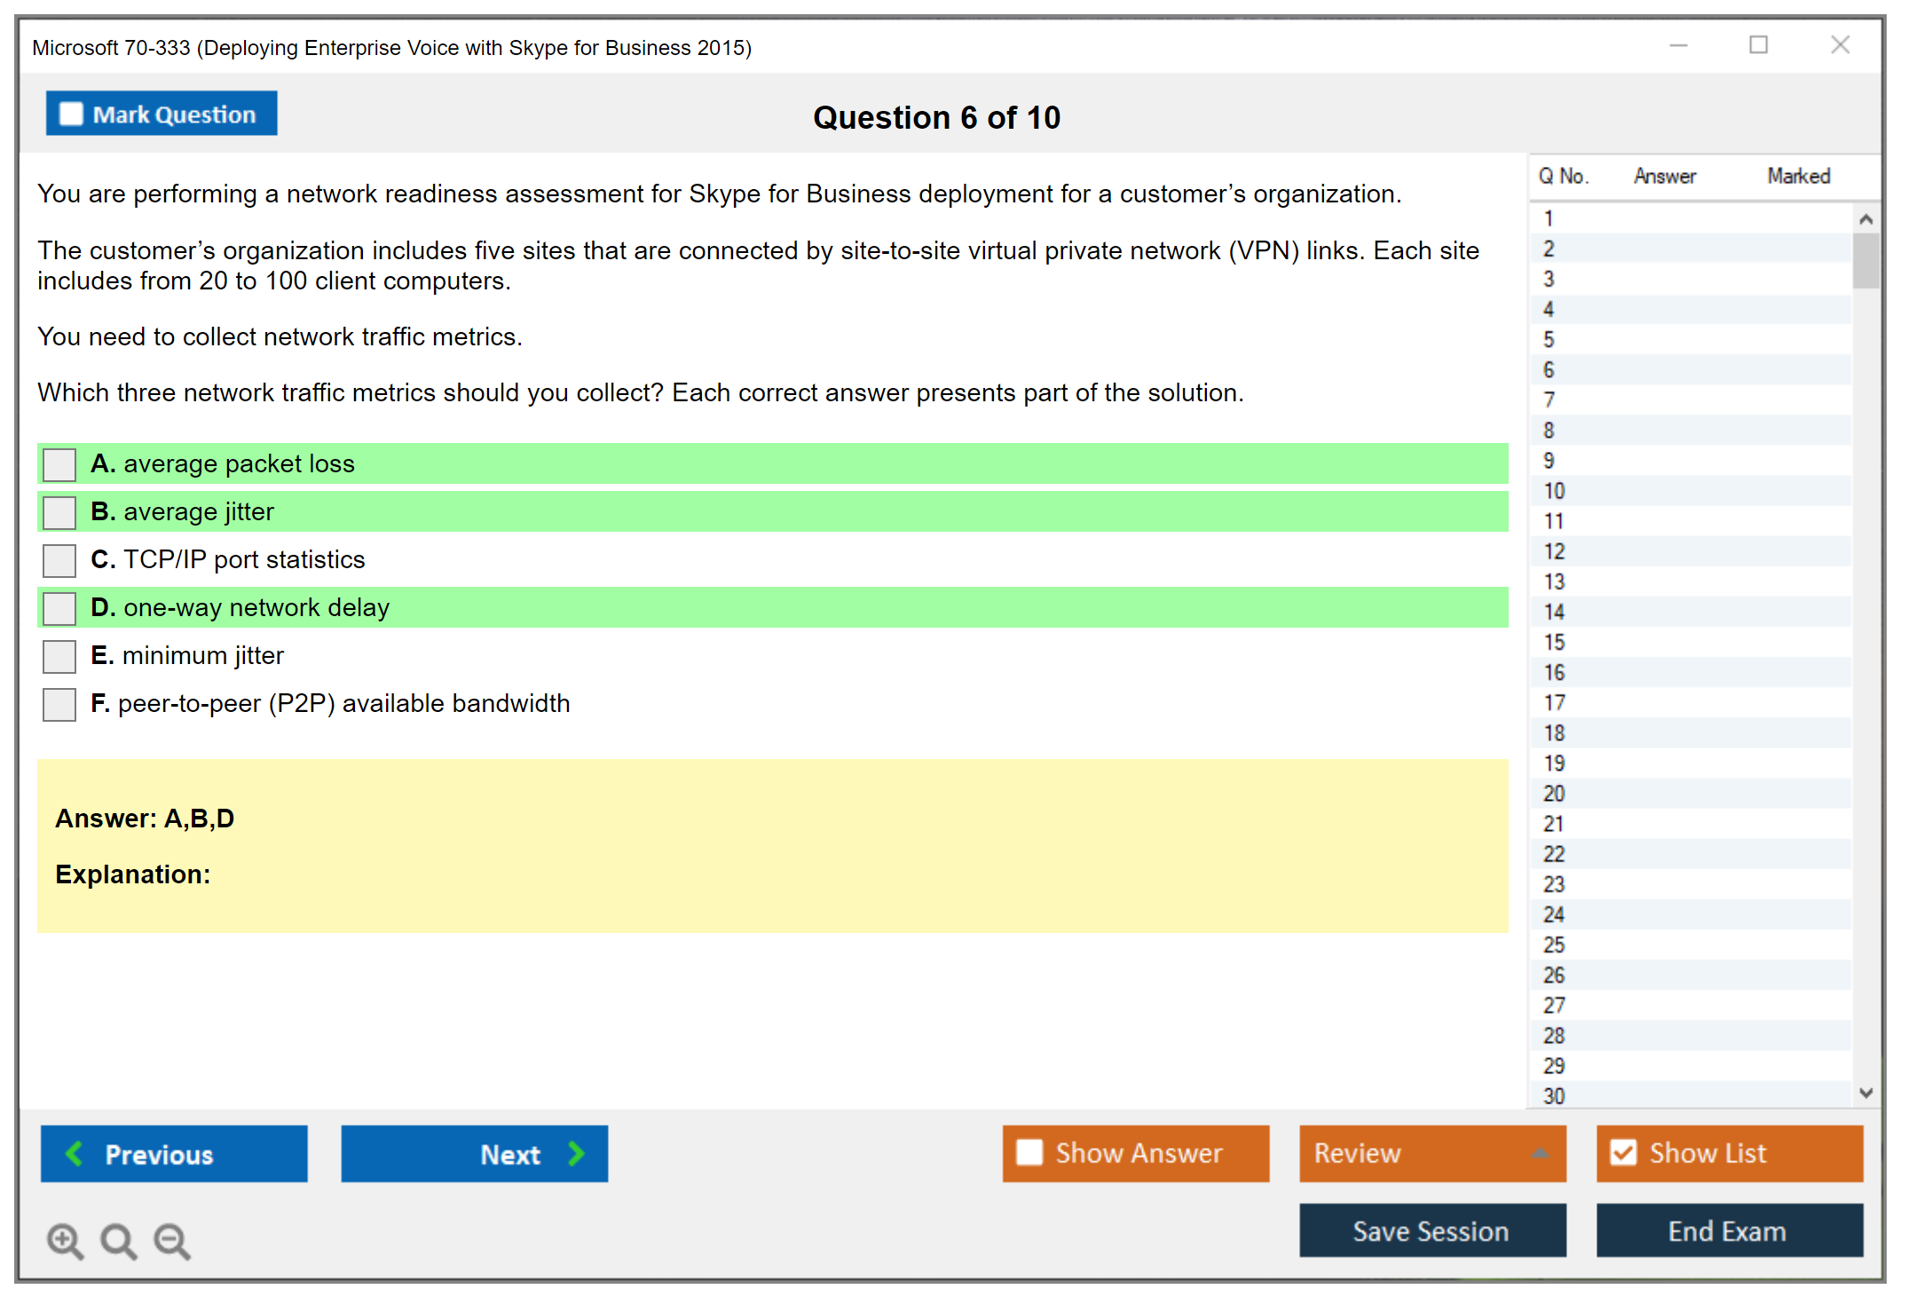Select question 25 in the list
Image resolution: width=1908 pixels, height=1305 pixels.
click(x=1554, y=945)
